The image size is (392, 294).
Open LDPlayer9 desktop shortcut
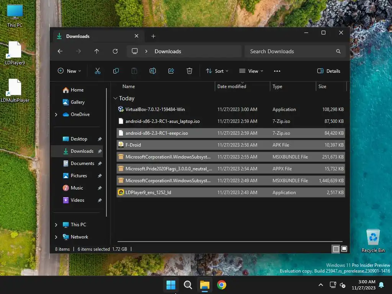click(x=15, y=53)
